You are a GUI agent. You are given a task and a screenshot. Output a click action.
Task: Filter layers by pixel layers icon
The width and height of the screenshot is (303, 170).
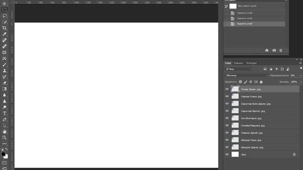coord(265,69)
